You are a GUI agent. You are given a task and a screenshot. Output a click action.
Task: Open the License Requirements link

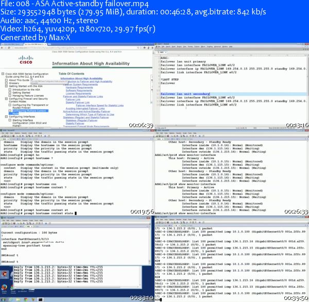pos(78,94)
